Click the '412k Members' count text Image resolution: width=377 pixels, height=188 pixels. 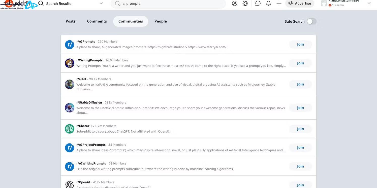[104, 182]
